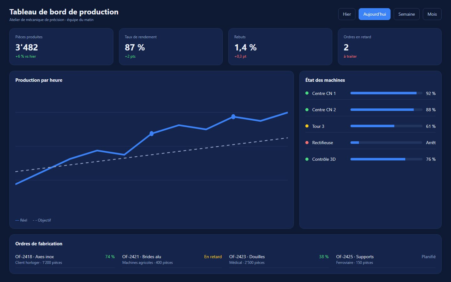Click the Planifié status of OF-2425

[x=429, y=257]
